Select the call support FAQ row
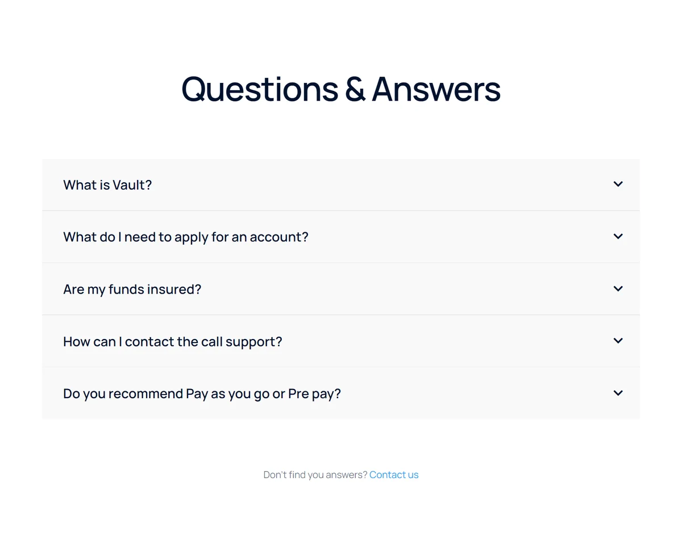This screenshot has width=682, height=548. click(x=341, y=341)
